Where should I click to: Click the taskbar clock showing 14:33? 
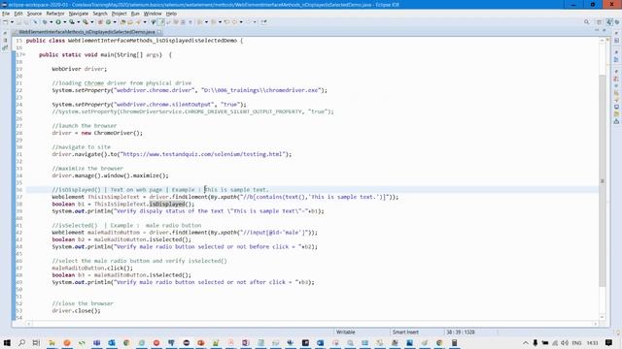pos(592,342)
